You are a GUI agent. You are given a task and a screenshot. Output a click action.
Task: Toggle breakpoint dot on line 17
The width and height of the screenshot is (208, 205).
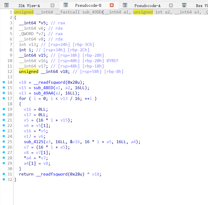[4, 98]
